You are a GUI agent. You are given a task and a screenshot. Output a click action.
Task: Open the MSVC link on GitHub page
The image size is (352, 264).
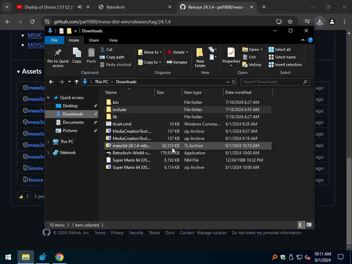pyautogui.click(x=35, y=35)
